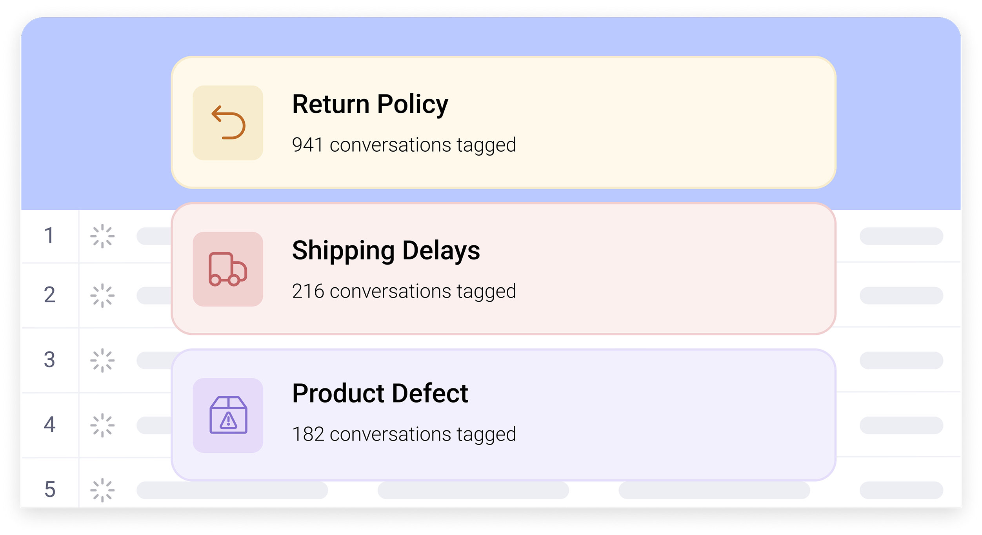
Task: Click the loading spinner in row 4
Action: (102, 425)
